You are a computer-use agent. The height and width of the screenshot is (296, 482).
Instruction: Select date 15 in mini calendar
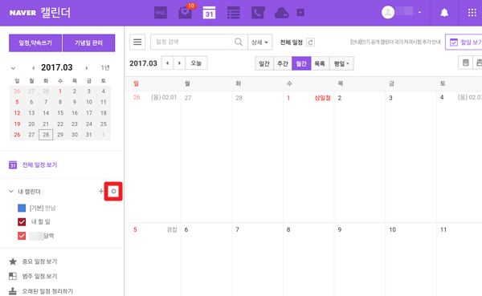point(60,113)
